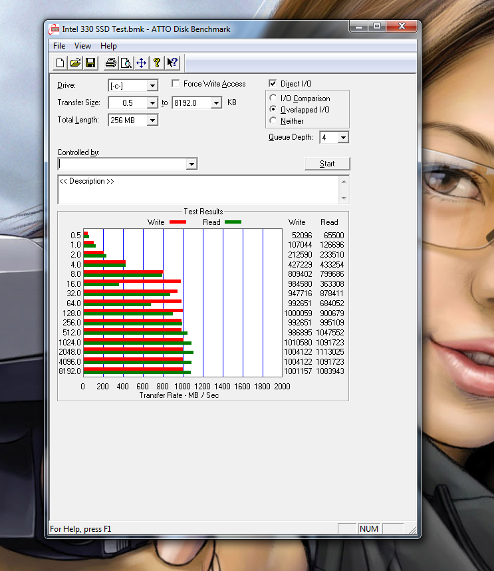Screen dimensions: 494x571
Task: Click the New file toolbar icon
Action: [61, 63]
